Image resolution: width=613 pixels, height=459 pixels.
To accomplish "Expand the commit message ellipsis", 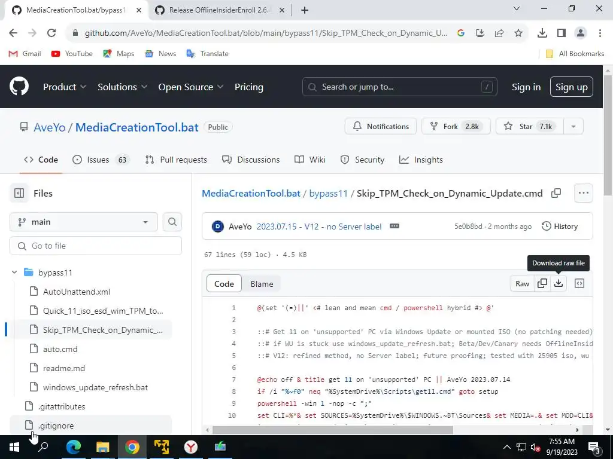I will pyautogui.click(x=394, y=226).
